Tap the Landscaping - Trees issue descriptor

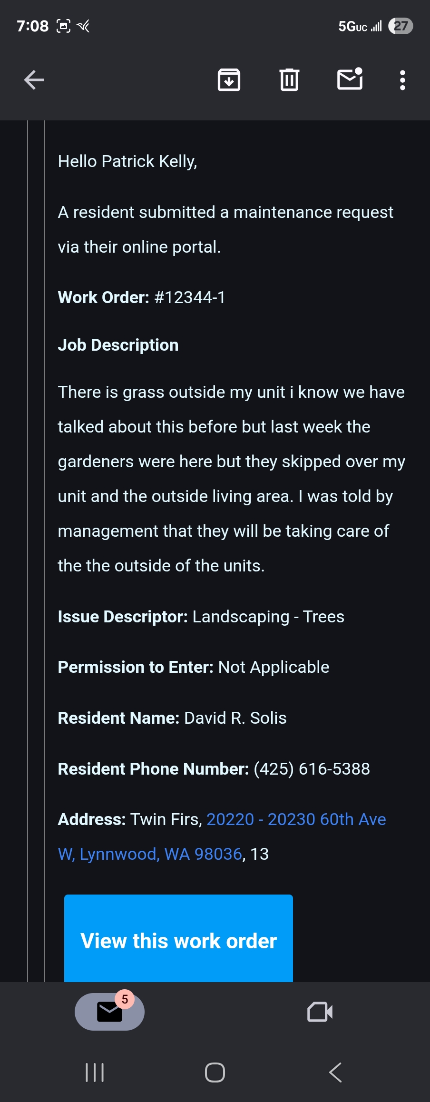click(x=268, y=617)
